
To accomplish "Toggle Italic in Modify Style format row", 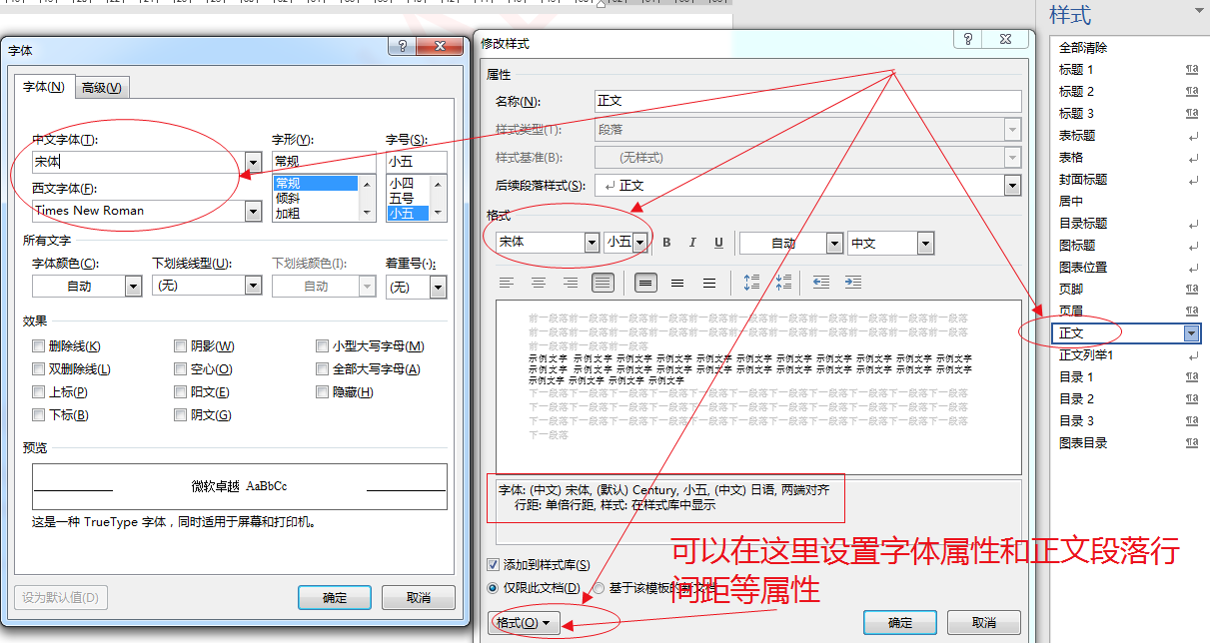I will click(692, 243).
